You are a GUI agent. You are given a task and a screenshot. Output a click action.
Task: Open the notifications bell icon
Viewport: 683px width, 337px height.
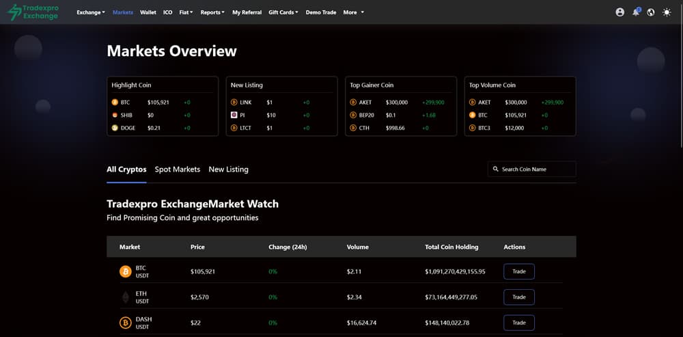coord(636,12)
